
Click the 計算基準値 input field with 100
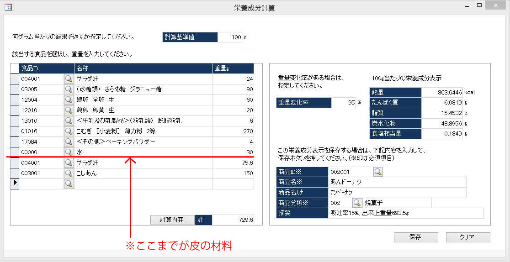point(229,37)
